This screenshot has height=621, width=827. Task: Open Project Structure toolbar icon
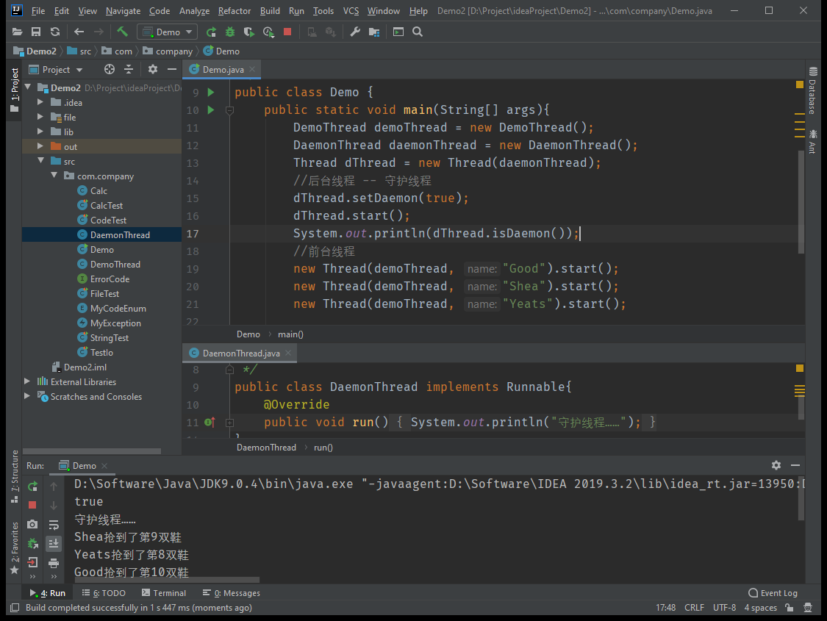(x=374, y=32)
